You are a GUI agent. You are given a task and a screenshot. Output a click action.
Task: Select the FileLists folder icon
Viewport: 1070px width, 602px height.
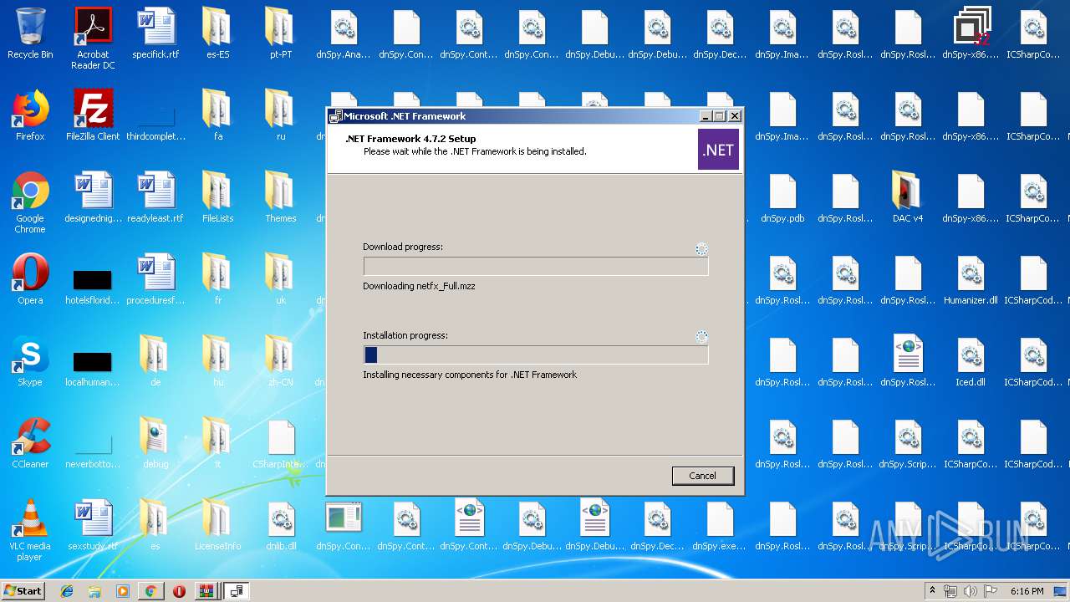[x=218, y=198]
